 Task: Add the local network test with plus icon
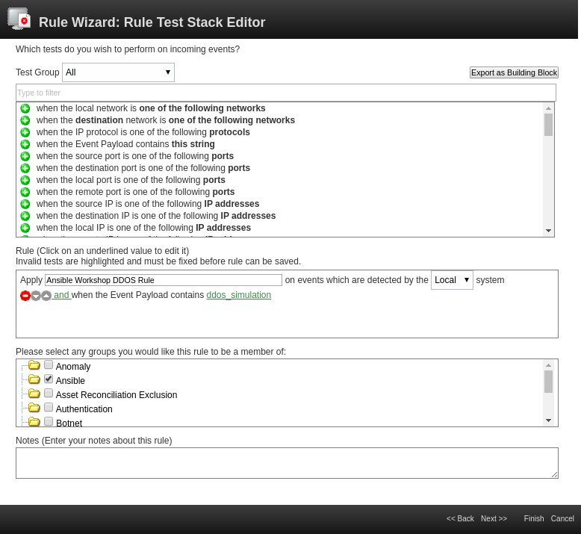tap(25, 108)
